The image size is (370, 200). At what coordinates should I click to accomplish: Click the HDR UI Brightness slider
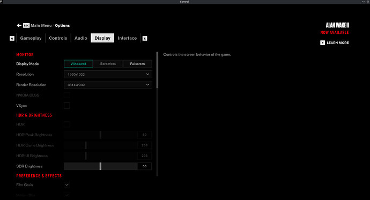pos(100,155)
